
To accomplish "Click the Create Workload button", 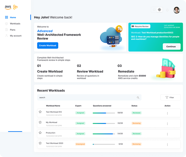I will pos(48,45).
